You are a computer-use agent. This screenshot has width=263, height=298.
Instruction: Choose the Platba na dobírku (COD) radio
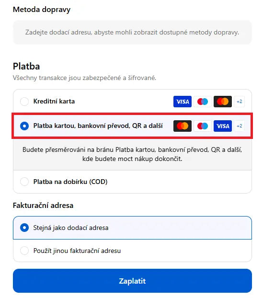click(24, 182)
